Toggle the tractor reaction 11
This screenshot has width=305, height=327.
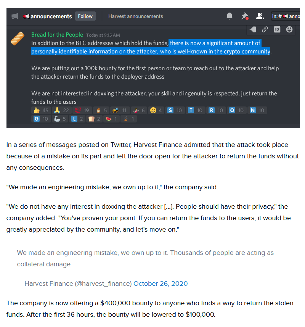pyautogui.click(x=120, y=110)
